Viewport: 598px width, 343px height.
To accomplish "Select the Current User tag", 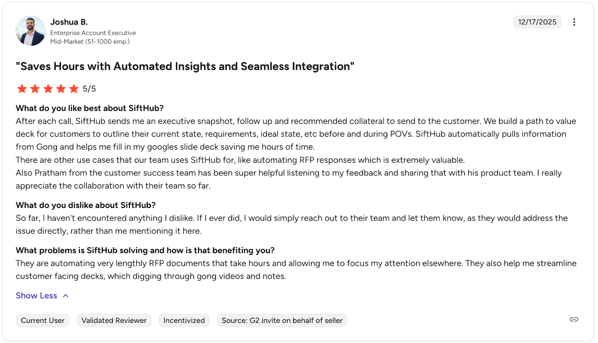I will pos(43,321).
